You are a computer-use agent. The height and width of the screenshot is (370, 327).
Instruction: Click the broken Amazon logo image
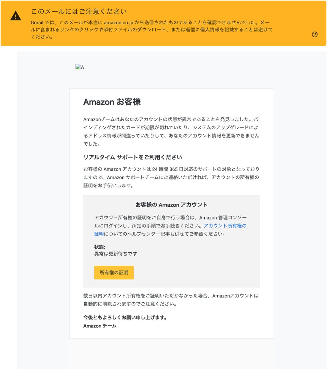[80, 67]
